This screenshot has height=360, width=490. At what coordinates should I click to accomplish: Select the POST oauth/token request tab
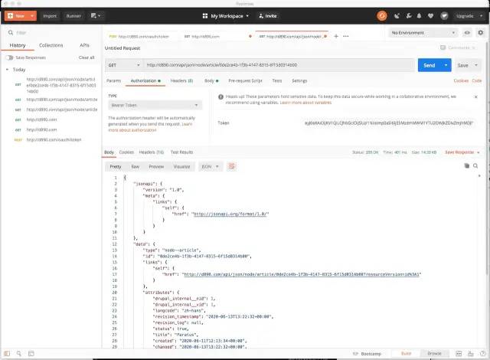(139, 37)
